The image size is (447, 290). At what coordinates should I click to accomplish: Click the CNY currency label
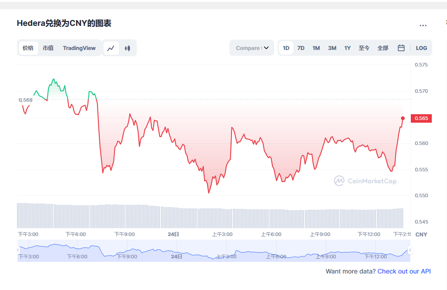coord(422,235)
